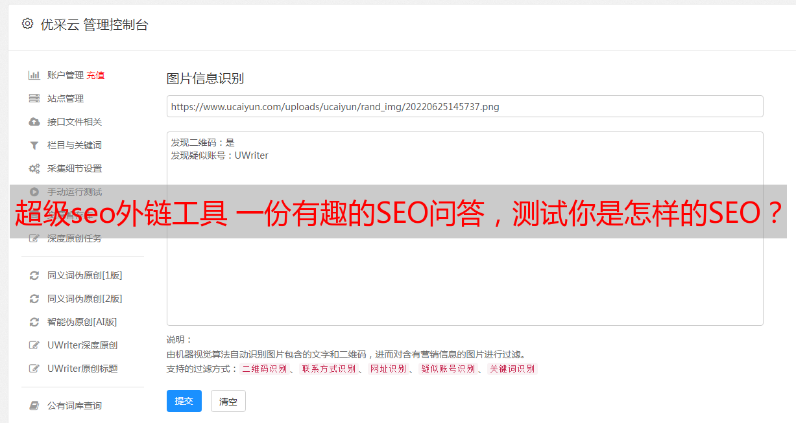Click the 优采云 管理控制台 header title
The image size is (796, 423).
[94, 25]
